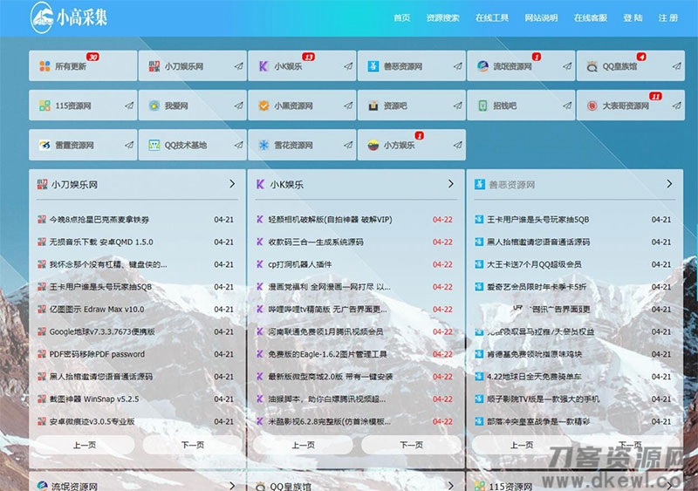Click the QQ皇族馆 tile icon

(592, 66)
